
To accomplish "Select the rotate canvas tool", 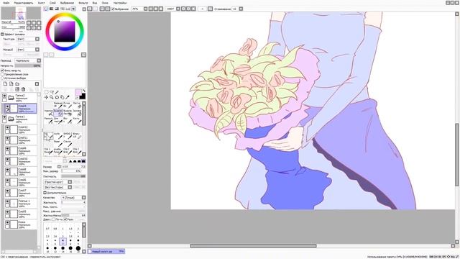I will click(57, 97).
